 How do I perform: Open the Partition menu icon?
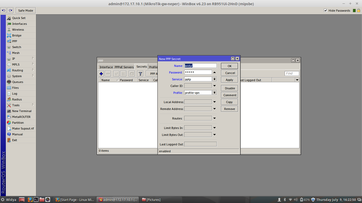(x=9, y=123)
